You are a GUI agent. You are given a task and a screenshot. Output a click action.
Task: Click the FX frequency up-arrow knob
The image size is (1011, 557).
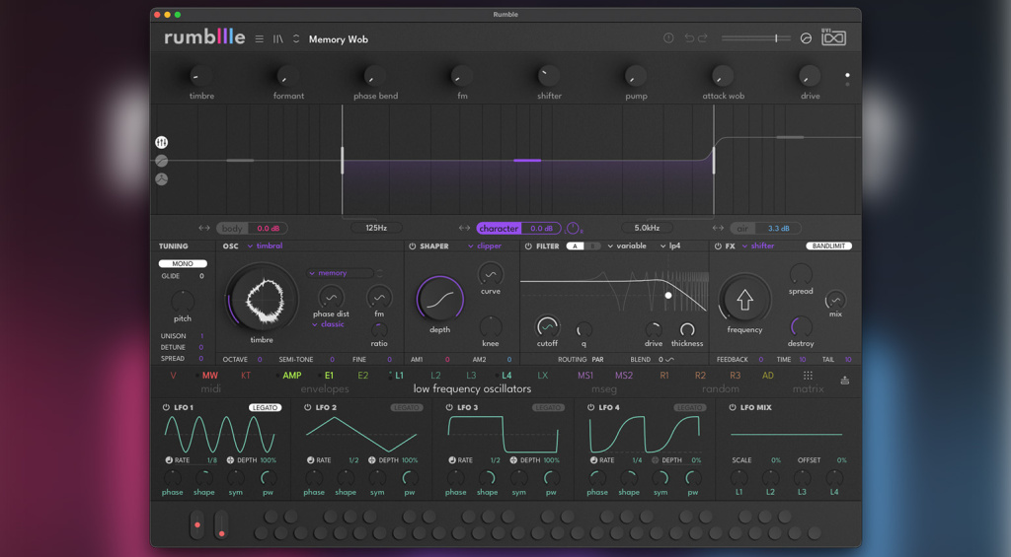coord(744,300)
